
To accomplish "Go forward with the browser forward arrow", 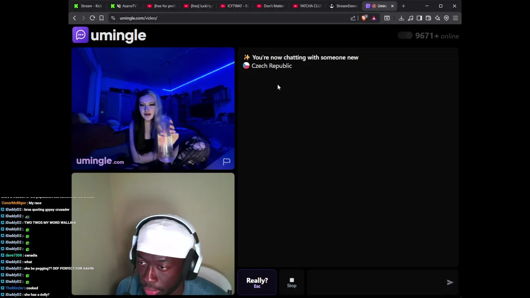I will (x=83, y=18).
